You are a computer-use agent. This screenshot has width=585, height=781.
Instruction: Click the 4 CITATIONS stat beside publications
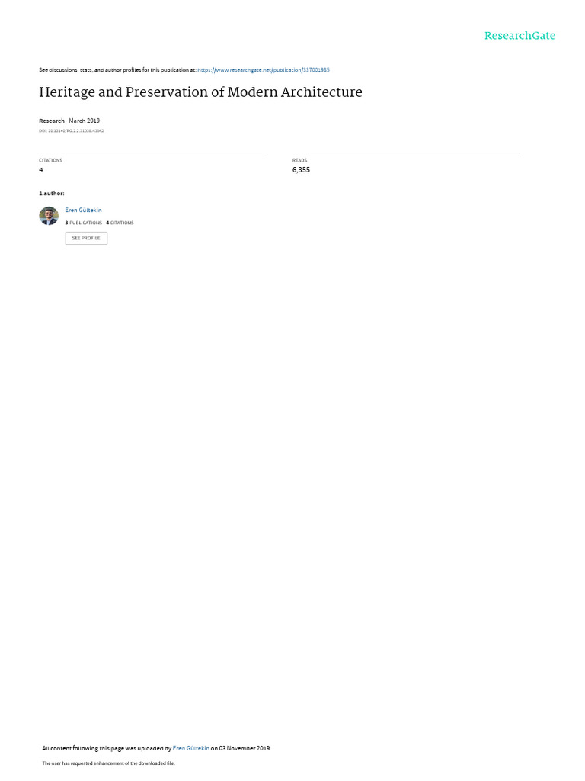120,223
